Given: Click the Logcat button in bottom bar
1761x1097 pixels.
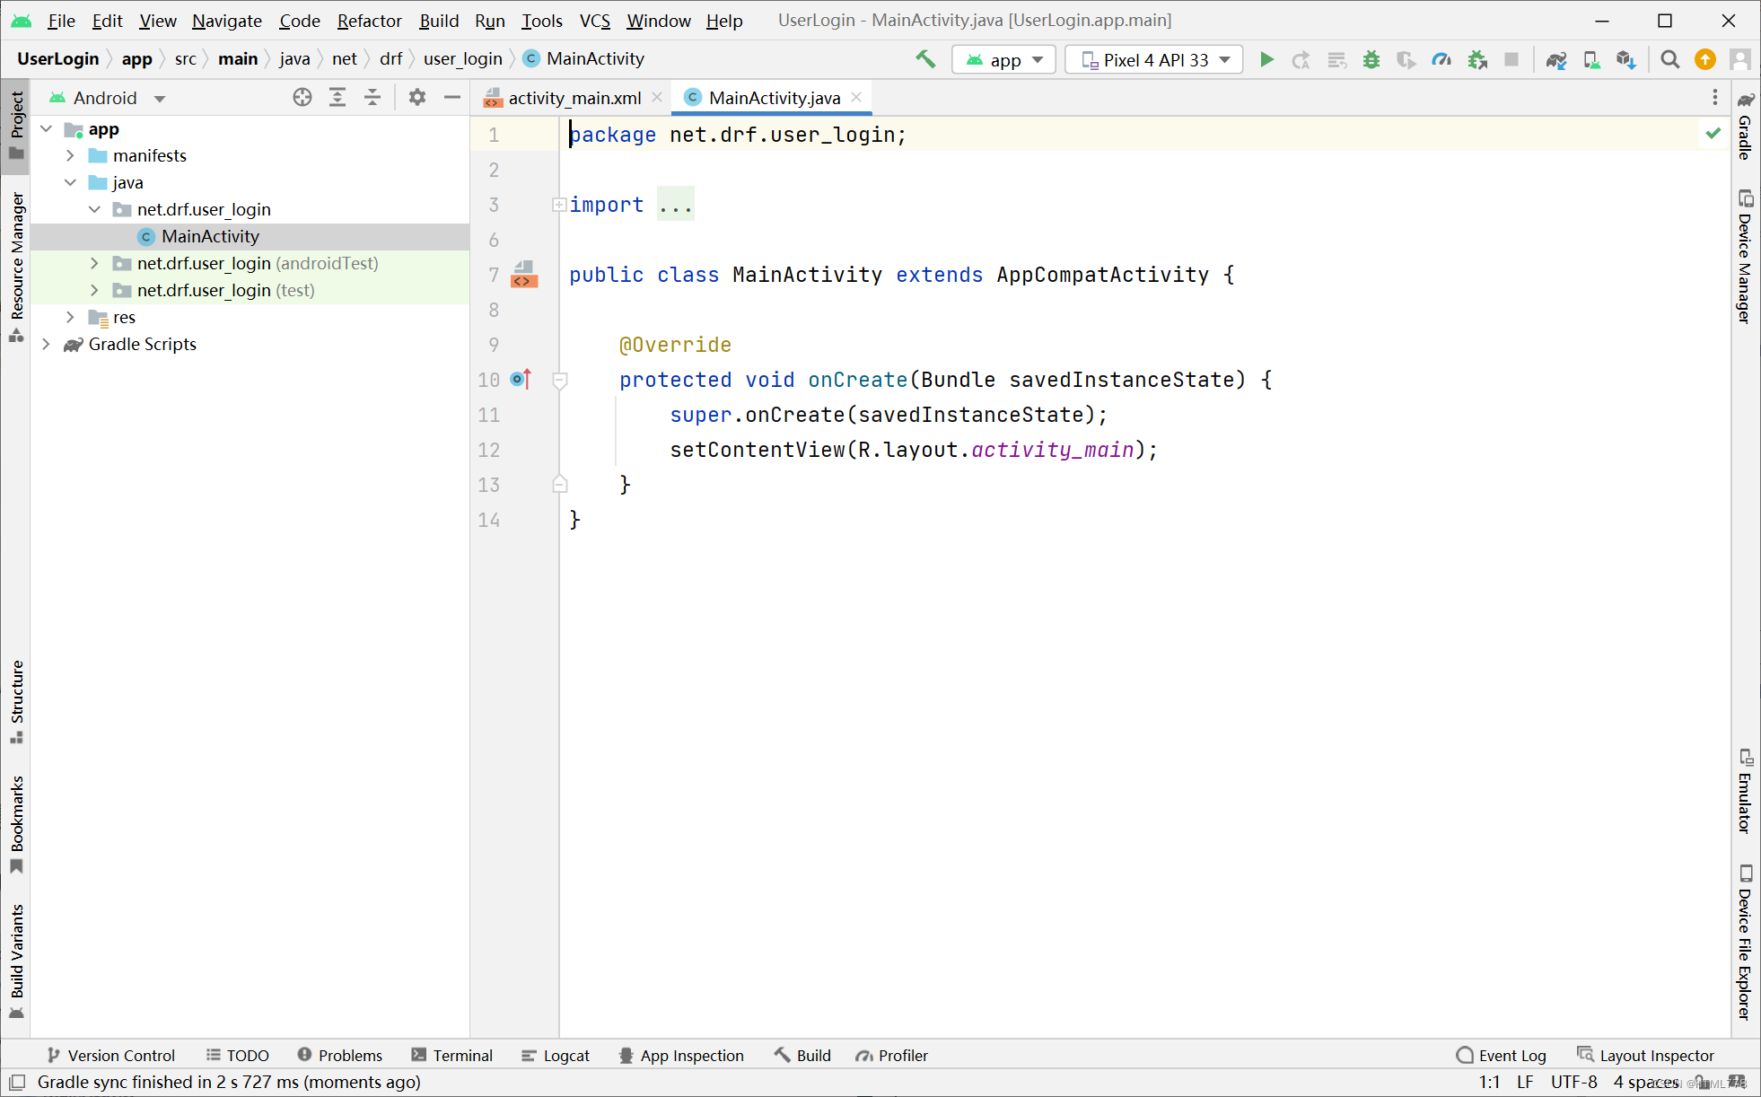Looking at the screenshot, I should point(564,1056).
